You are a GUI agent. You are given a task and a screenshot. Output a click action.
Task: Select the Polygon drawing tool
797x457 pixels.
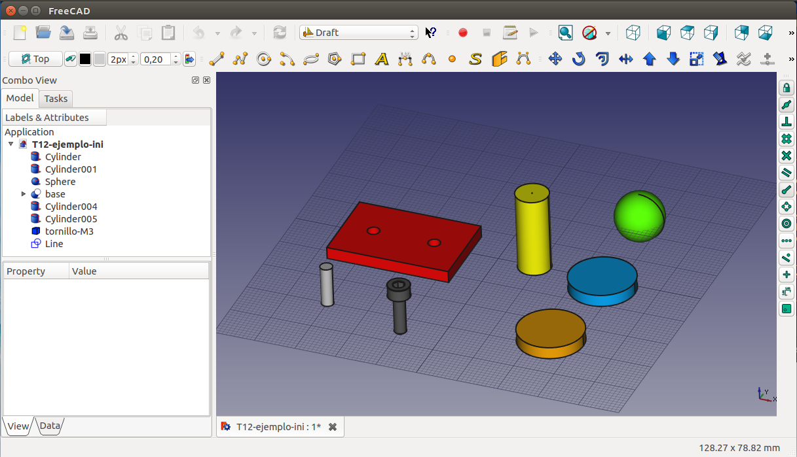coord(335,59)
